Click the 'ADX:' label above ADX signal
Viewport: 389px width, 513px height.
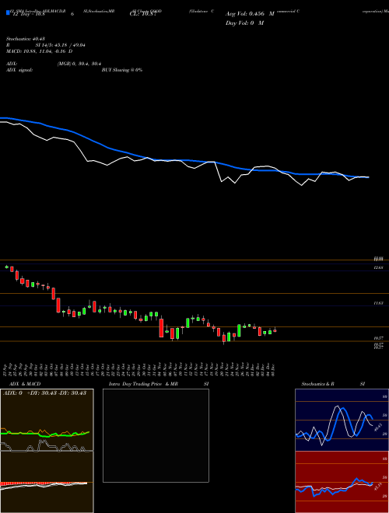(12, 64)
